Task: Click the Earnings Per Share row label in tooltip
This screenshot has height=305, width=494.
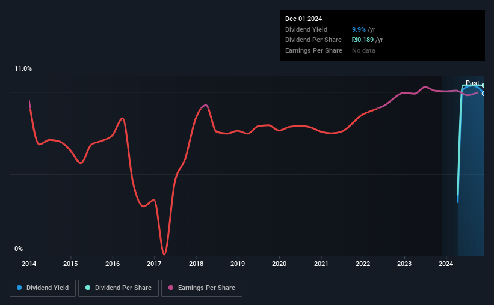Action: point(313,50)
